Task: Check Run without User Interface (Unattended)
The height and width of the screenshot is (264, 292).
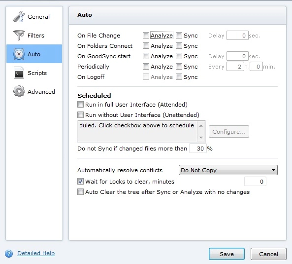Action: point(80,115)
